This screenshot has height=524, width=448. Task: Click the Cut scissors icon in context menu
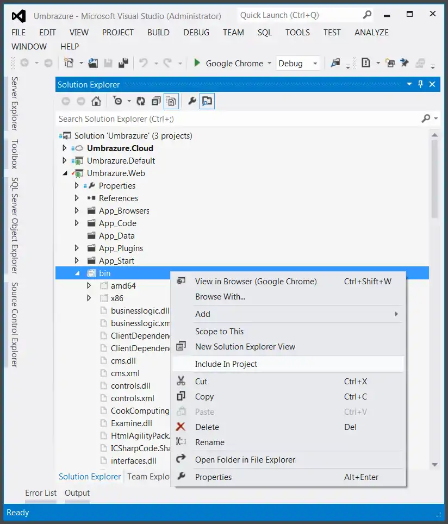pyautogui.click(x=181, y=381)
